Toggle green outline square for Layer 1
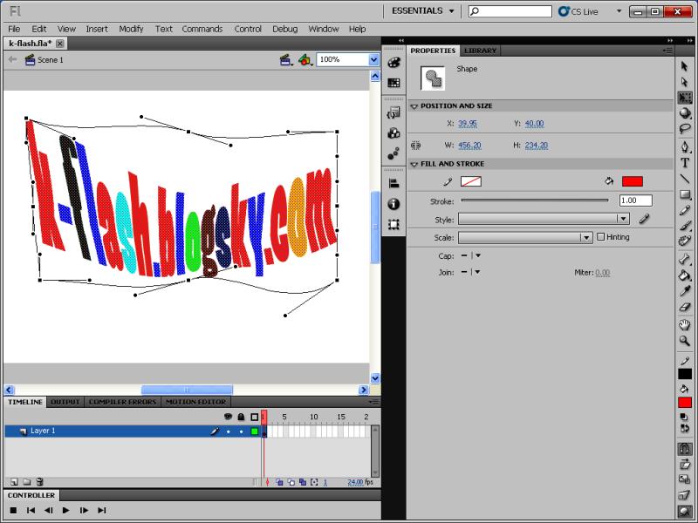 click(254, 431)
